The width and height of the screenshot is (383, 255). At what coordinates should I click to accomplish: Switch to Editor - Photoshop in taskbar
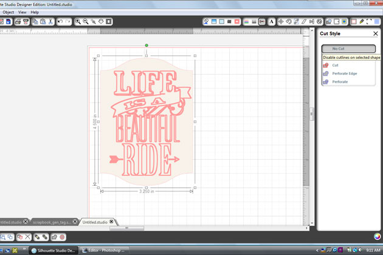[106, 250]
